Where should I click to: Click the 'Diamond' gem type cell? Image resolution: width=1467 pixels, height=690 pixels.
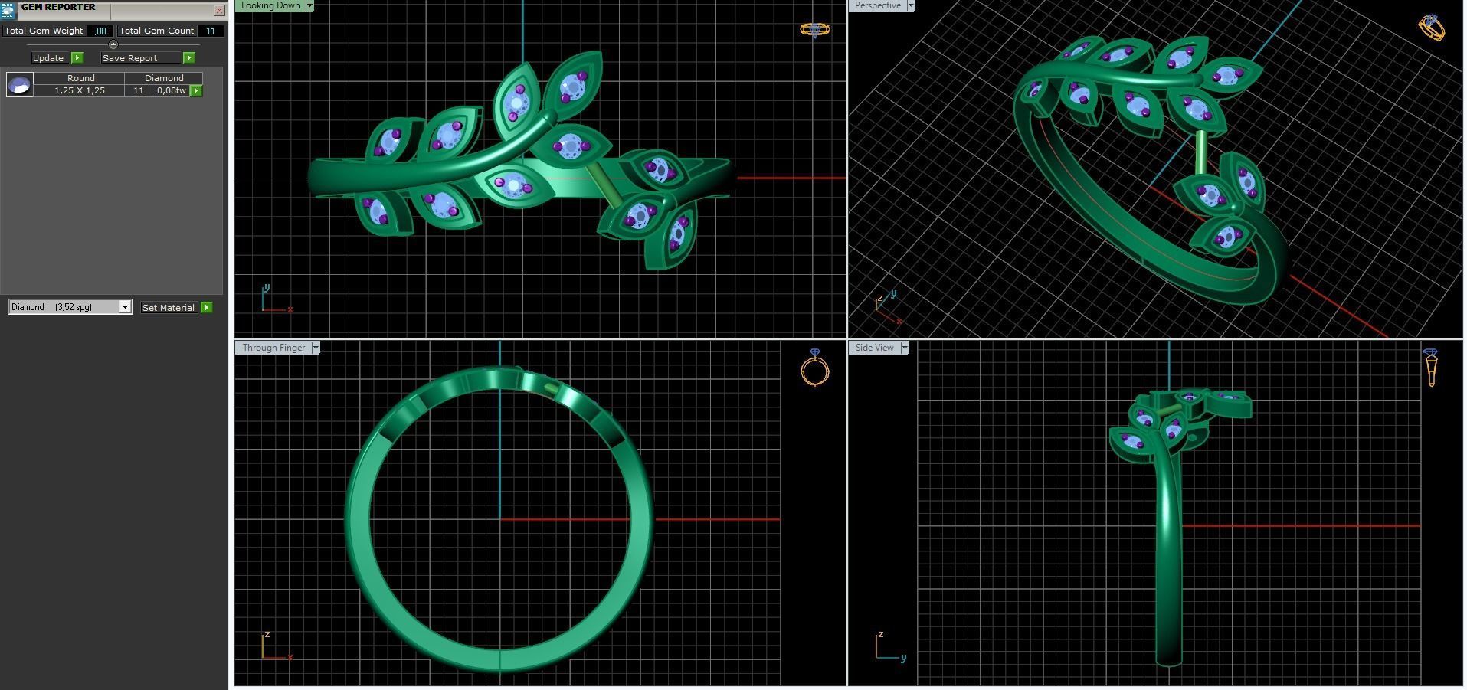164,78
